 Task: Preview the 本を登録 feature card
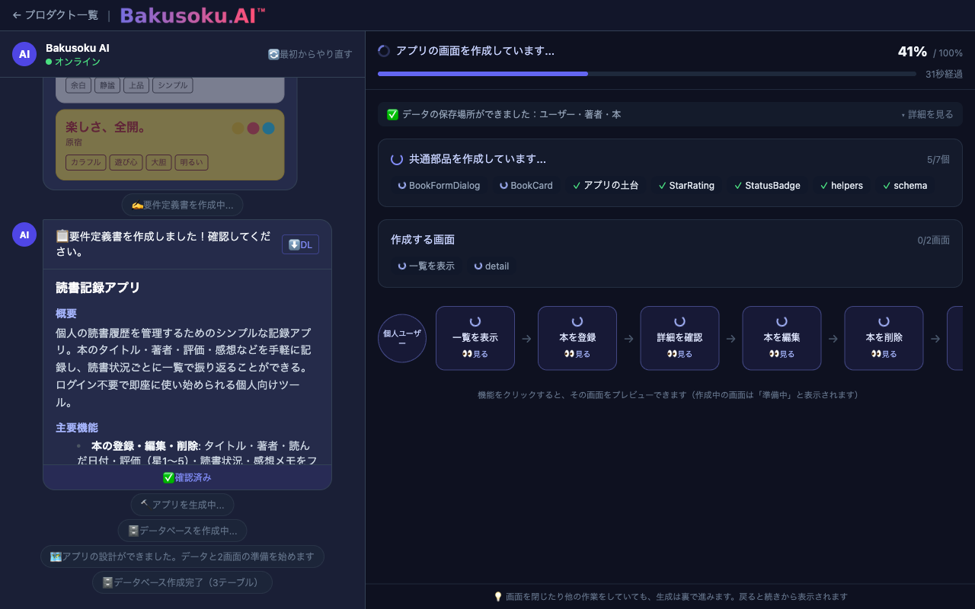tap(577, 338)
